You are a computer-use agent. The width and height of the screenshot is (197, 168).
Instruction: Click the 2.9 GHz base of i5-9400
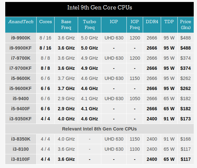66,99
